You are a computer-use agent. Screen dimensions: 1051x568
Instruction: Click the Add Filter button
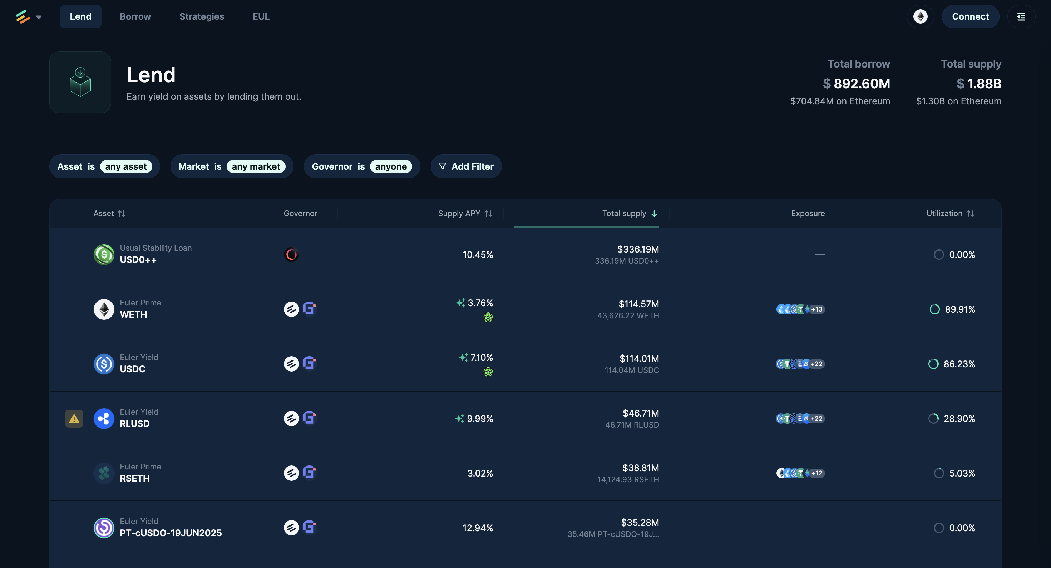[x=466, y=166]
